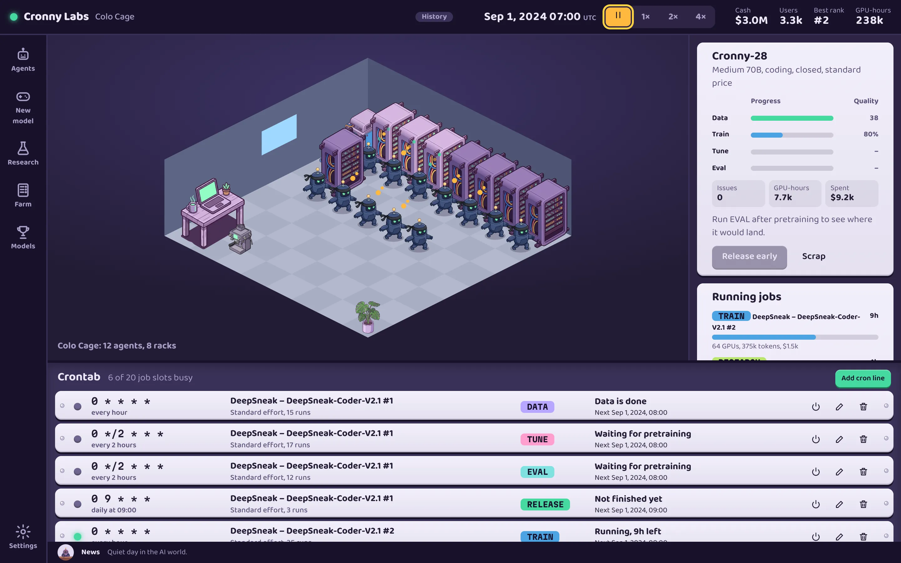Delete the DATA cron line with trash icon
The height and width of the screenshot is (563, 901).
coord(863,407)
